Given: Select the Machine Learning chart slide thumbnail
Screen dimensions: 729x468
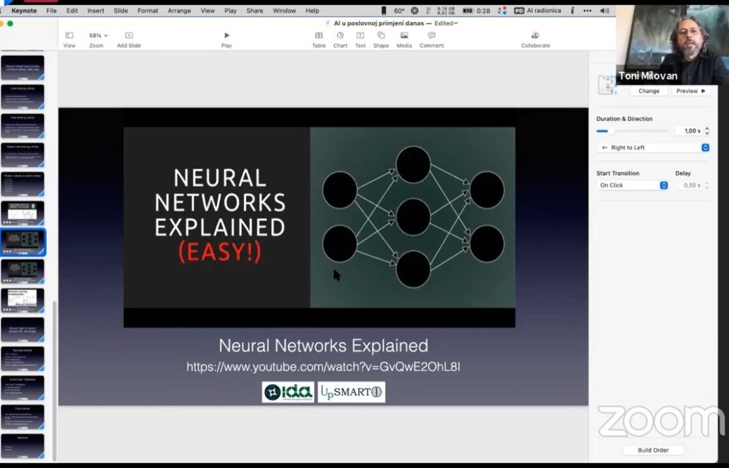Looking at the screenshot, I should (23, 300).
